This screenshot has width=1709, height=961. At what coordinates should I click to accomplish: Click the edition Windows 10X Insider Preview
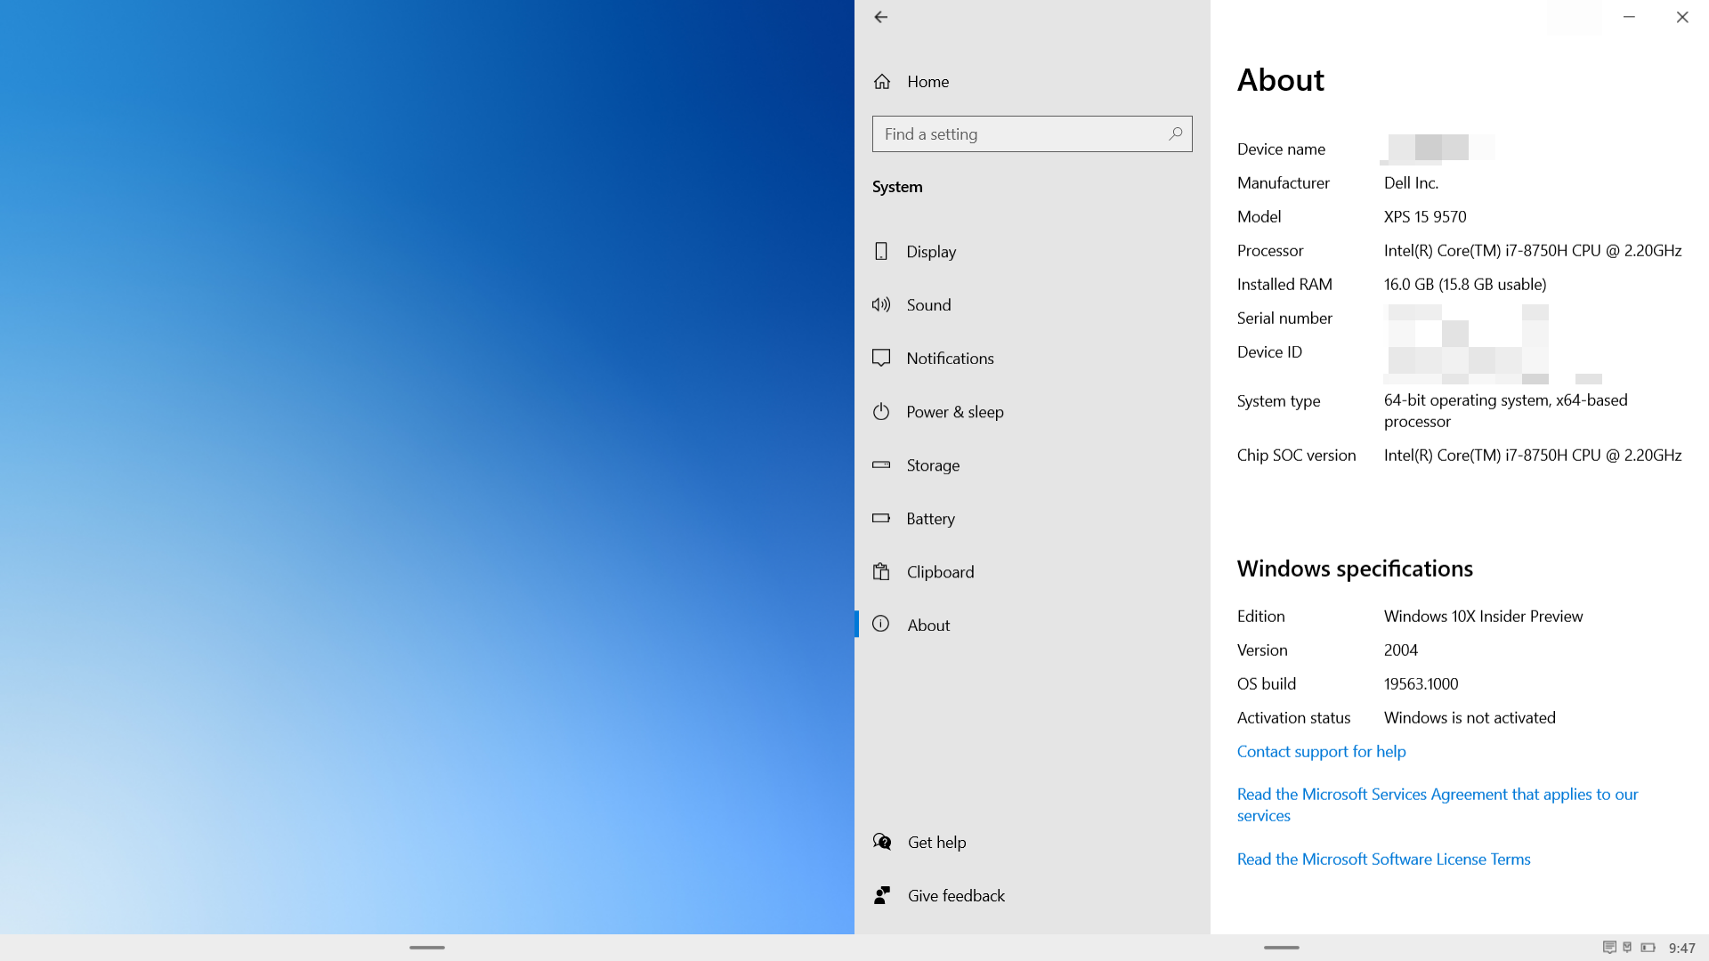(1483, 617)
